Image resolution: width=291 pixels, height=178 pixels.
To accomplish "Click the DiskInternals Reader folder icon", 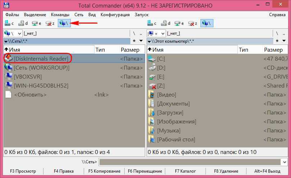I will [x=8, y=58].
